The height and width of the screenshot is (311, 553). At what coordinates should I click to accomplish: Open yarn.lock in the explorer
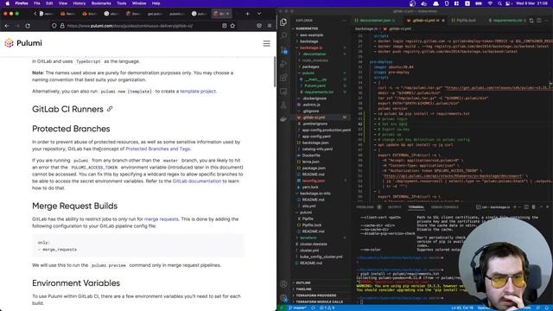pyautogui.click(x=310, y=187)
